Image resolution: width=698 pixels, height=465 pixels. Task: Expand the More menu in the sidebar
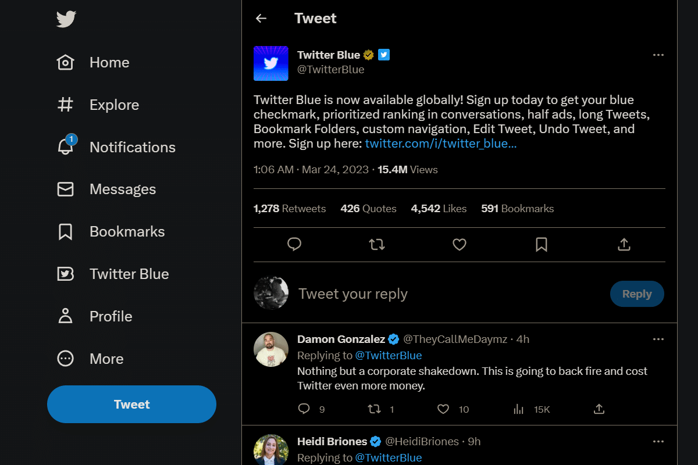click(x=106, y=359)
